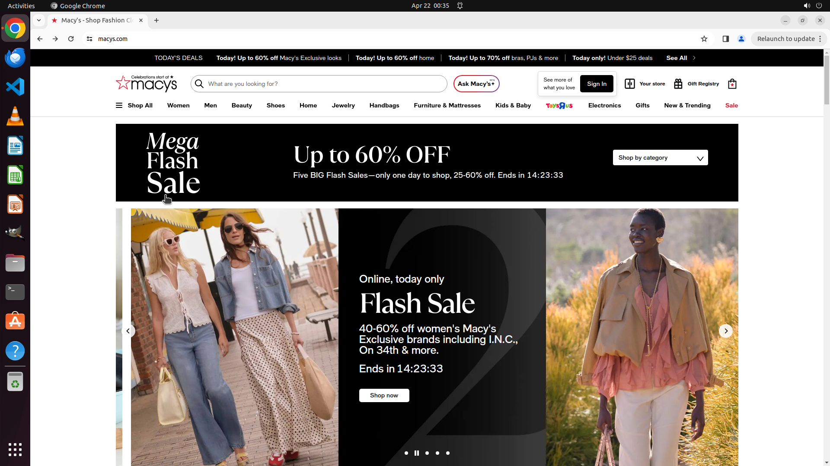Screen dimensions: 830x466
Task: Pause the carousel slideshow
Action: tap(417, 453)
